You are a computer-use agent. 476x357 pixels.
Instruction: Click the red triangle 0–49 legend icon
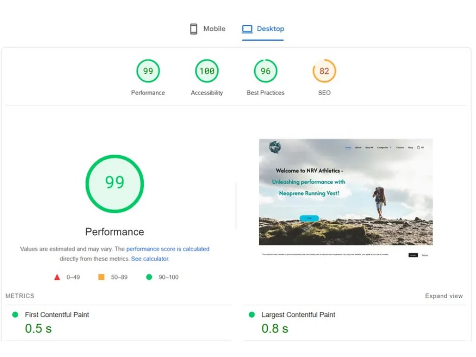click(x=57, y=277)
